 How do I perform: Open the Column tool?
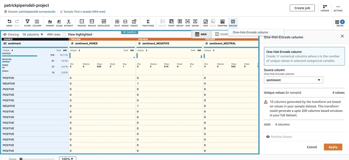[37, 23]
